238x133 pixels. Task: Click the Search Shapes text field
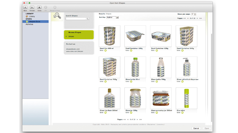tap(76, 19)
